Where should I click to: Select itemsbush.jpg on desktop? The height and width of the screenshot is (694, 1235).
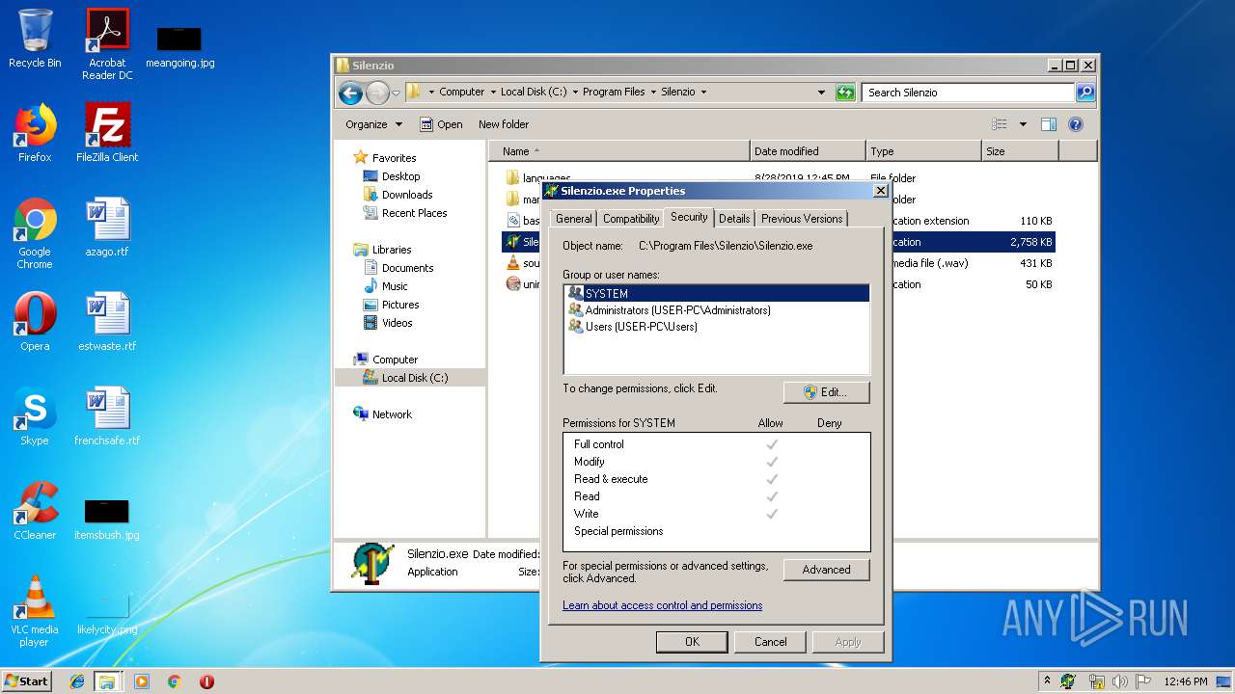[x=107, y=519]
